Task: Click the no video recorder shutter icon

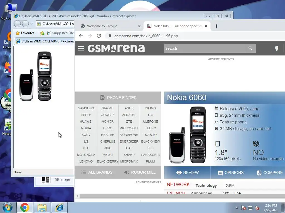Action: click(x=256, y=144)
